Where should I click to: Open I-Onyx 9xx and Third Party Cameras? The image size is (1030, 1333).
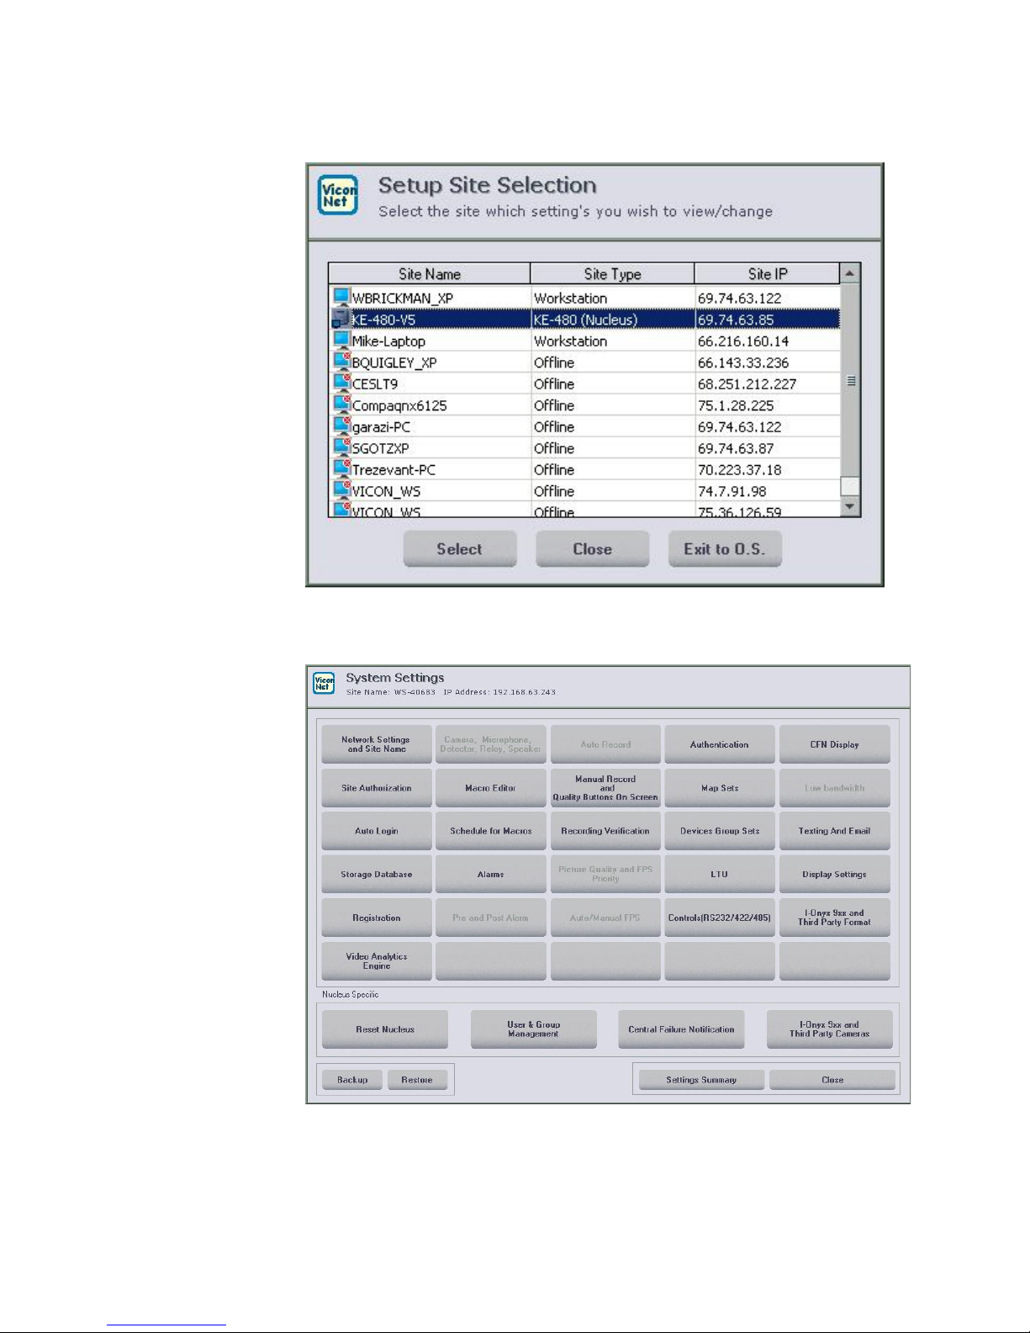[x=830, y=1029]
